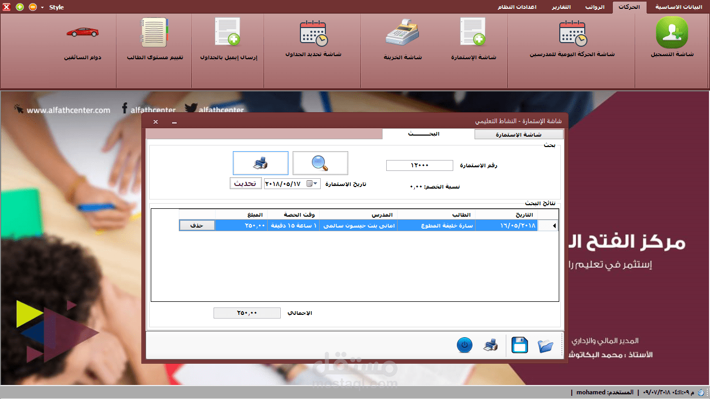710x399 pixels.
Task: Expand the small arrow next to Style
Action: point(42,7)
